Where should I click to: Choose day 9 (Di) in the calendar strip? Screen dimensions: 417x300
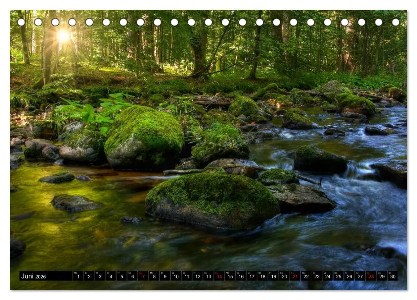click(165, 276)
